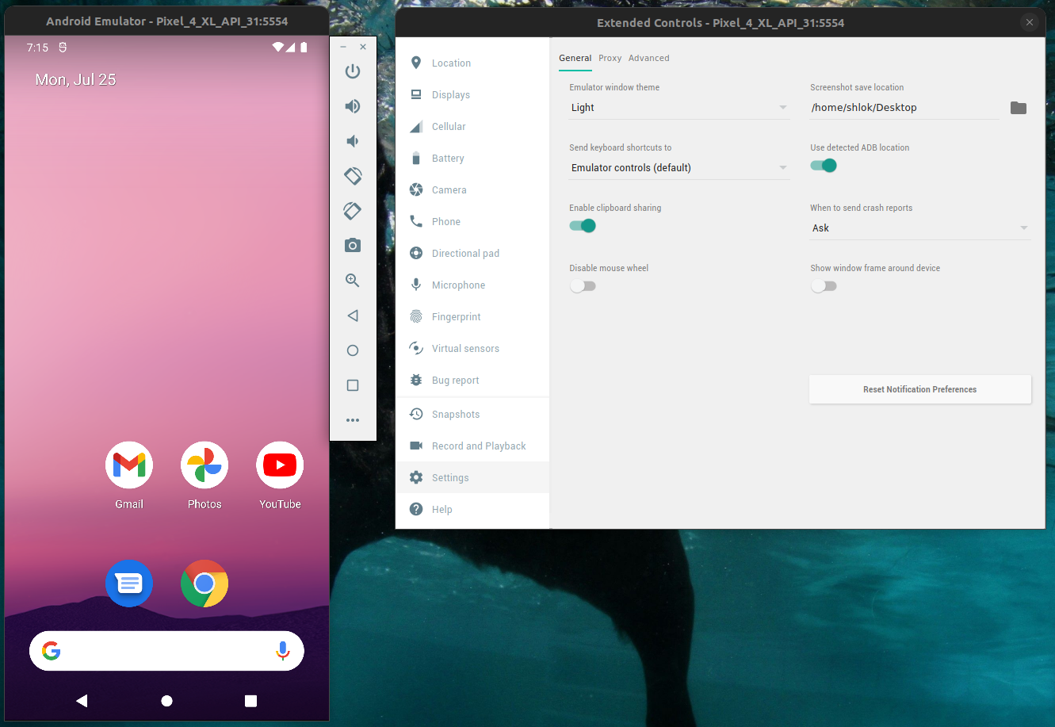Screen dimensions: 1055x727
Task: Take a screenshot using the camera icon
Action: click(x=352, y=245)
